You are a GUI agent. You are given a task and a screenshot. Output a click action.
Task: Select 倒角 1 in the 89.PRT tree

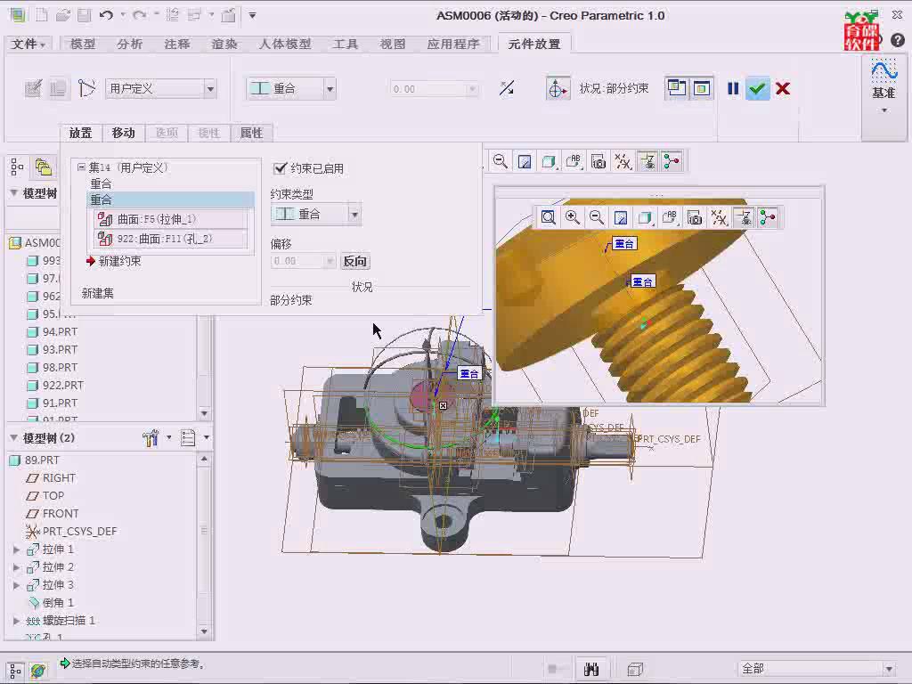point(58,603)
